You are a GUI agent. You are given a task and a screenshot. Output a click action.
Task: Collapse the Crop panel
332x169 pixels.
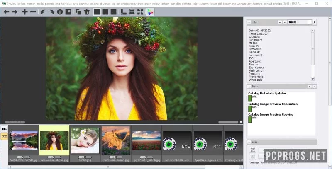[249, 142]
